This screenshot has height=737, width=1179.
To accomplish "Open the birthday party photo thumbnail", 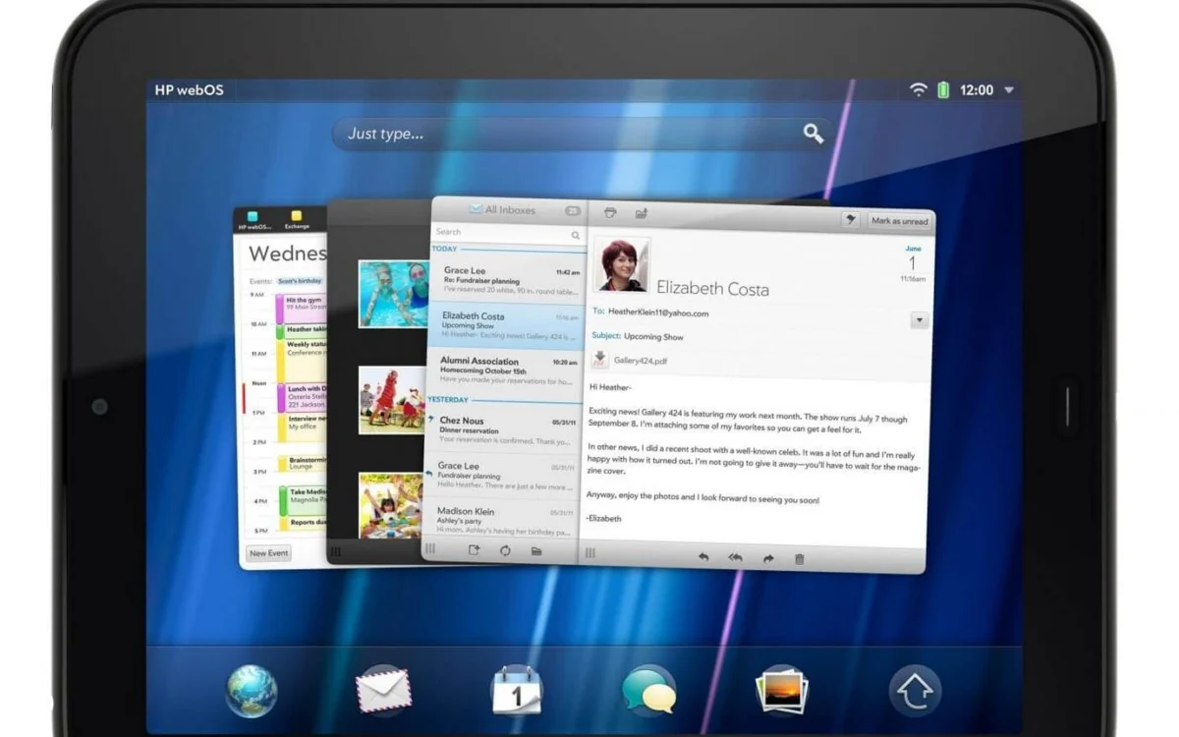I will click(x=391, y=506).
